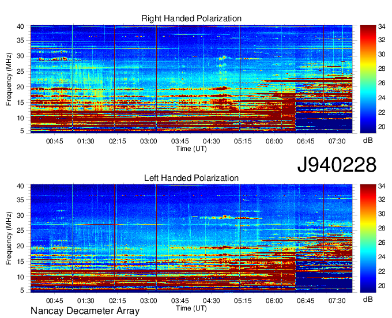Click "Time (UT)" axis label of left-handed plot
The image size is (392, 318).
[x=191, y=308]
